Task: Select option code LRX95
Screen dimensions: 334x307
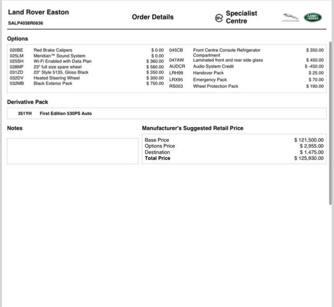Action: (x=176, y=79)
